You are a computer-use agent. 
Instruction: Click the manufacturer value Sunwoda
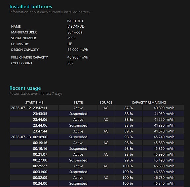[x=75, y=32]
